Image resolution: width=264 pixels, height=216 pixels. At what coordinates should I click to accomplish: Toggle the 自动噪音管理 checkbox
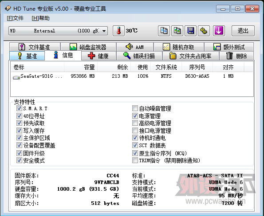pyautogui.click(x=135, y=108)
